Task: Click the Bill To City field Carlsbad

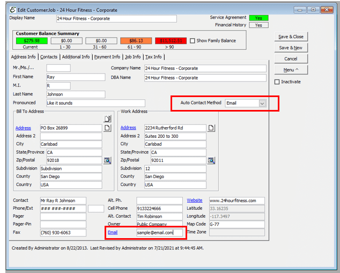Action: 71,144
